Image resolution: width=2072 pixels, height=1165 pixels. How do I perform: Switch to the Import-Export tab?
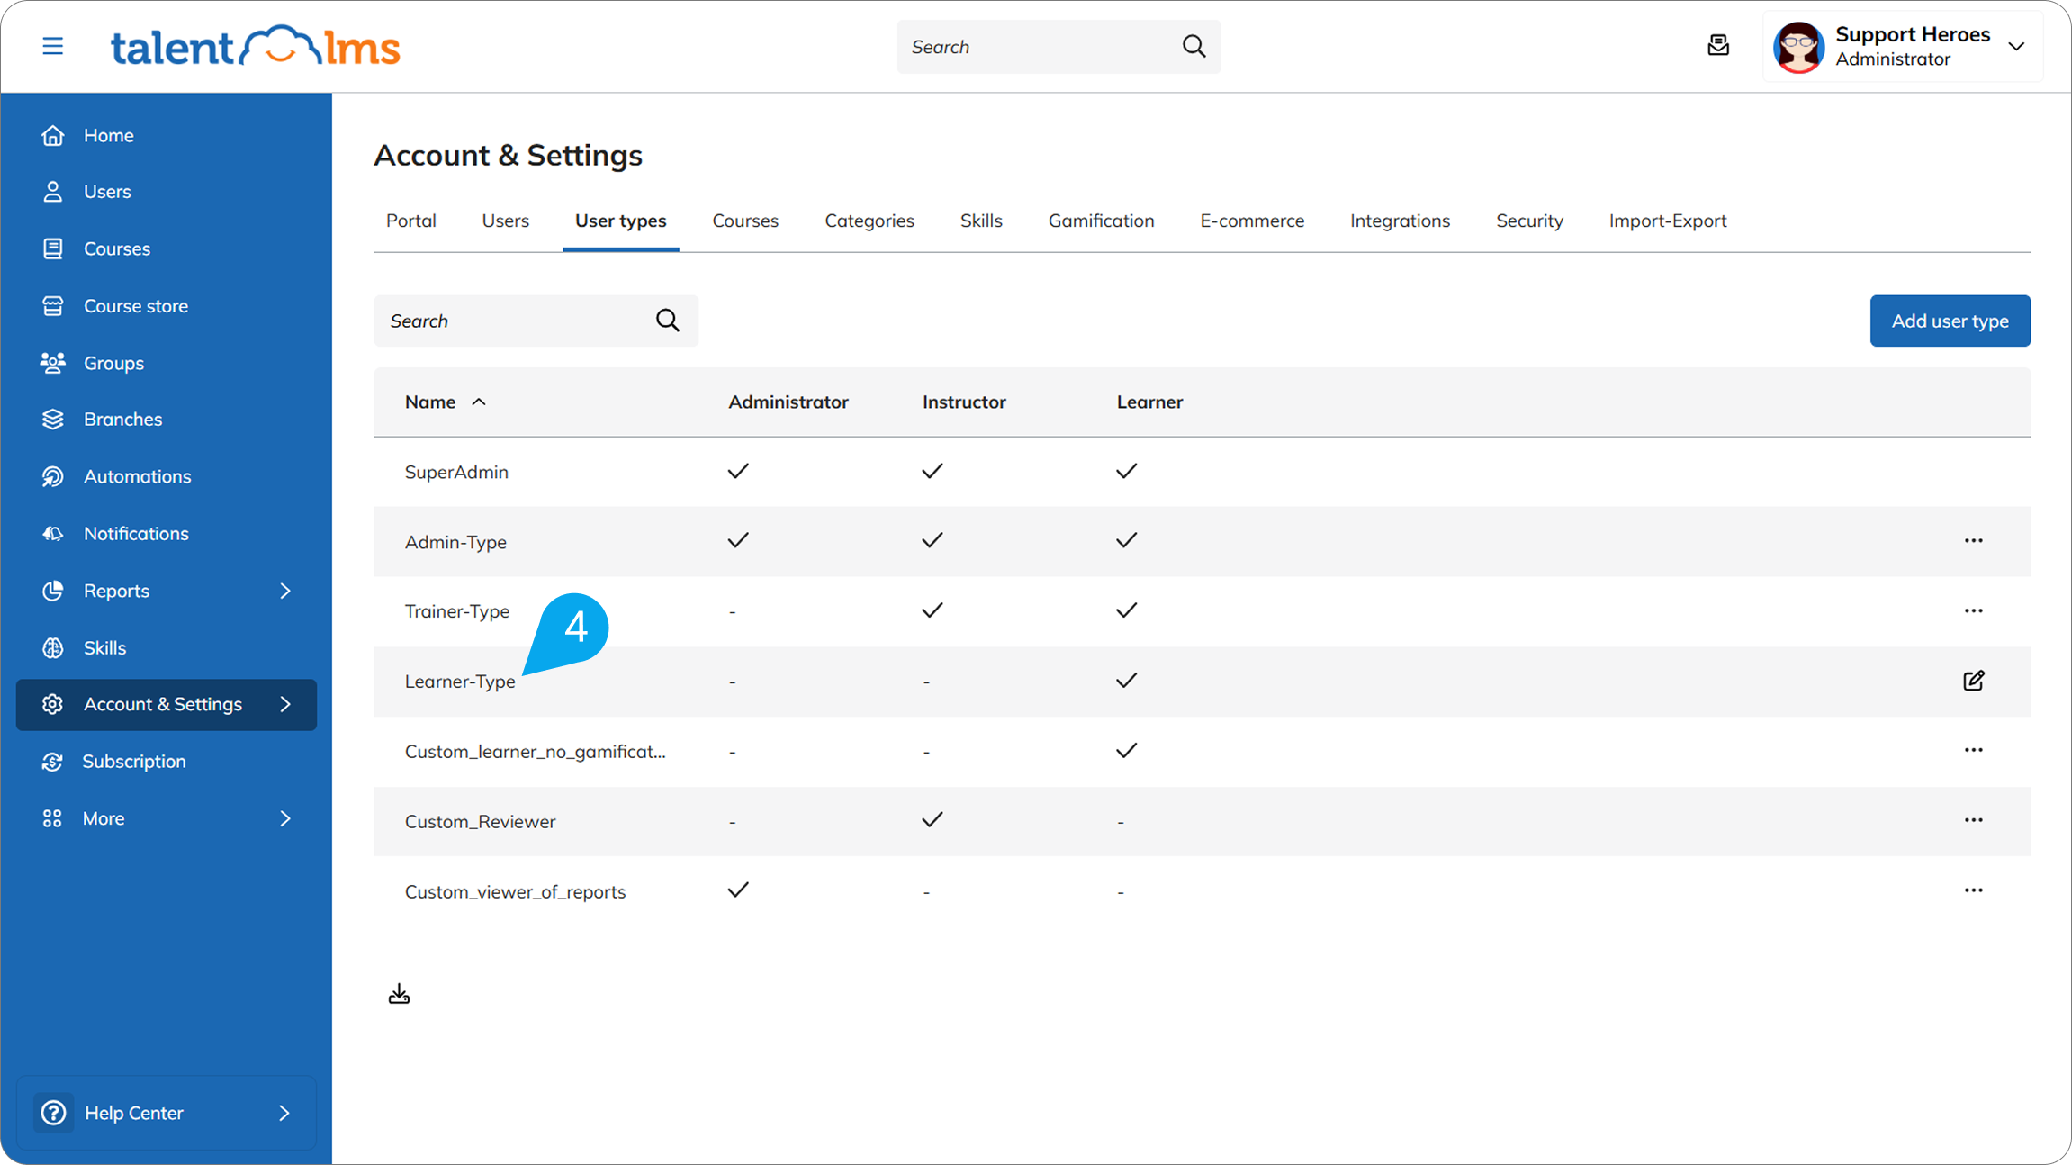1667,221
